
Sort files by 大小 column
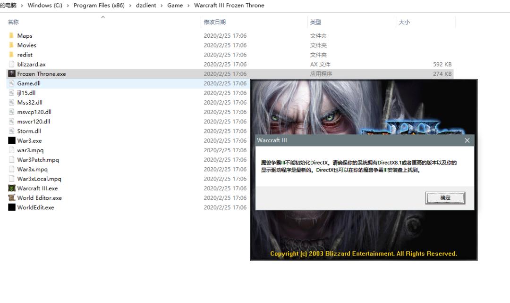pyautogui.click(x=404, y=22)
